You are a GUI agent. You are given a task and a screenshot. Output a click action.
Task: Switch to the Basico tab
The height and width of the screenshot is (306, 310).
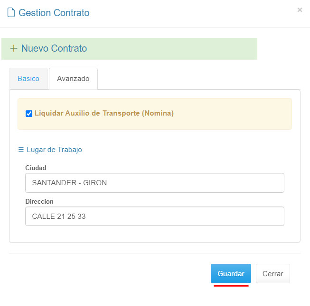tap(28, 79)
